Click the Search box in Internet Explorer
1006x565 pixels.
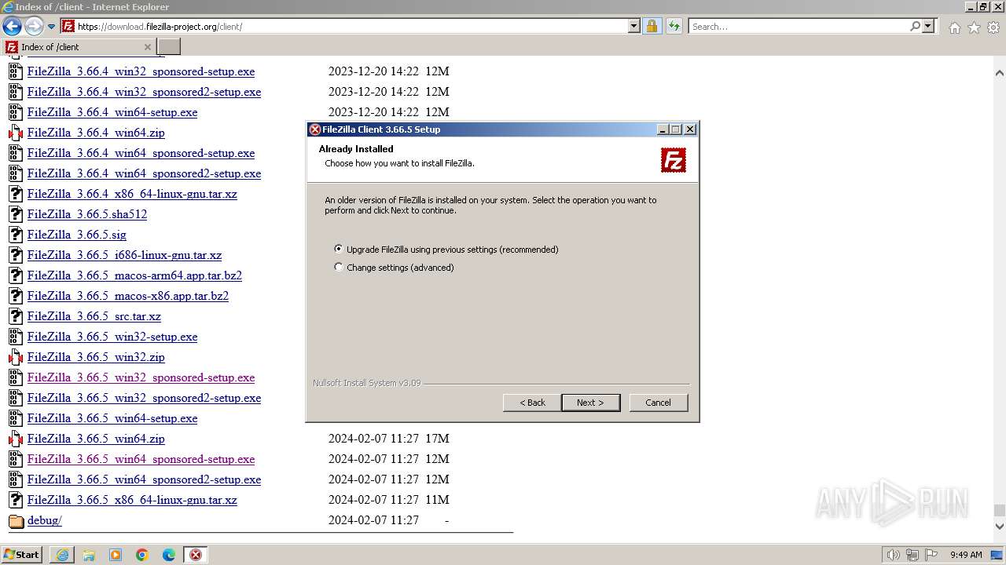(x=799, y=26)
